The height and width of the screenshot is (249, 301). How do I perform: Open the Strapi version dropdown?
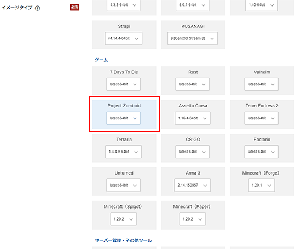point(124,38)
